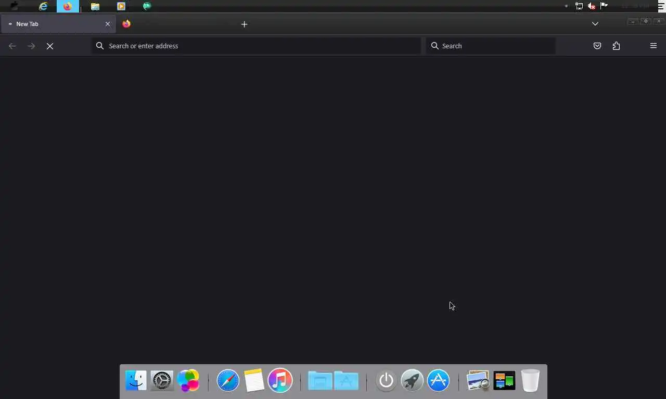Close the New Tab tab

pos(108,24)
